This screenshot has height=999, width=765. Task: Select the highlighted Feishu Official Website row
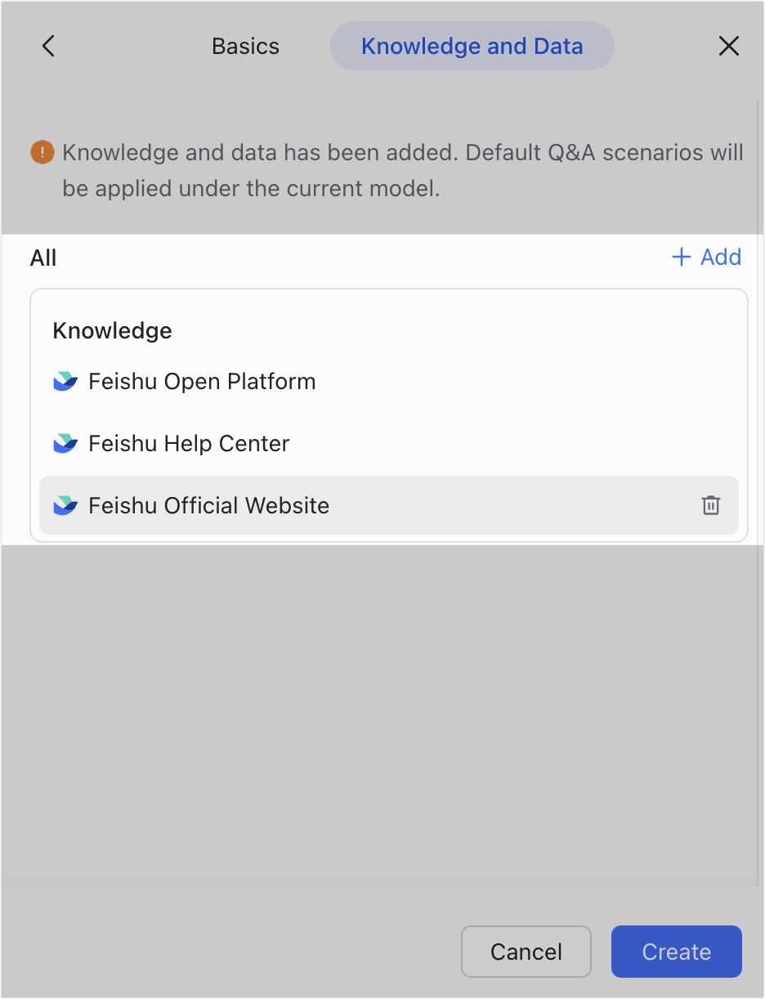click(208, 505)
